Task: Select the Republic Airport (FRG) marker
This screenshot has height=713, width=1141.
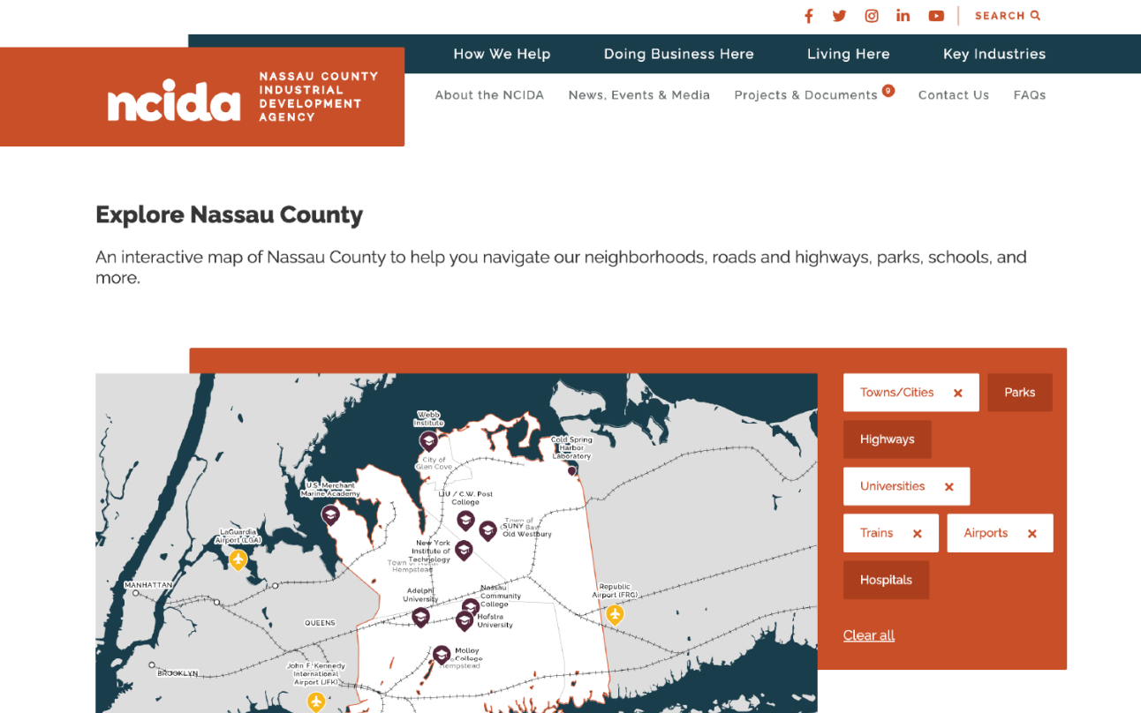Action: pos(615,614)
